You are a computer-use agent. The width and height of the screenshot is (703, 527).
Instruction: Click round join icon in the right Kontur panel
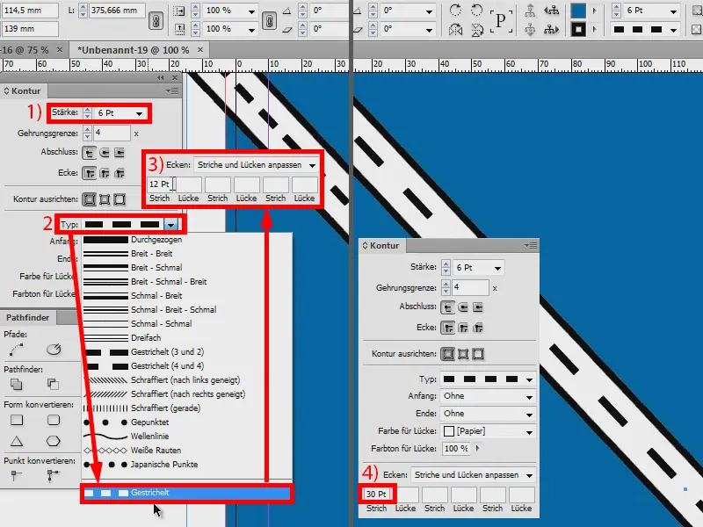pos(463,328)
